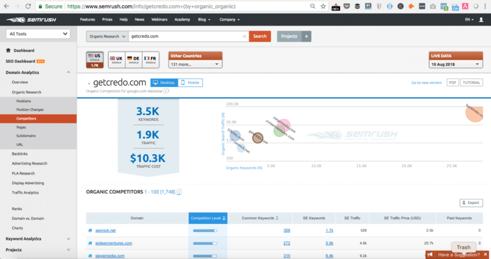The image size is (491, 259).
Task: Open external link icon for sixteenventures.com
Action: click(90, 243)
